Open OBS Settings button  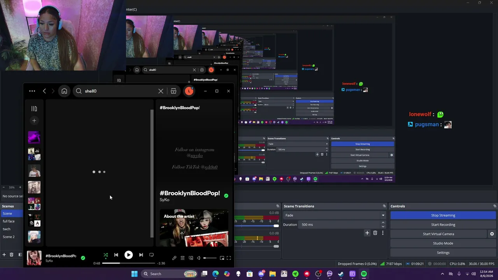coord(443,253)
